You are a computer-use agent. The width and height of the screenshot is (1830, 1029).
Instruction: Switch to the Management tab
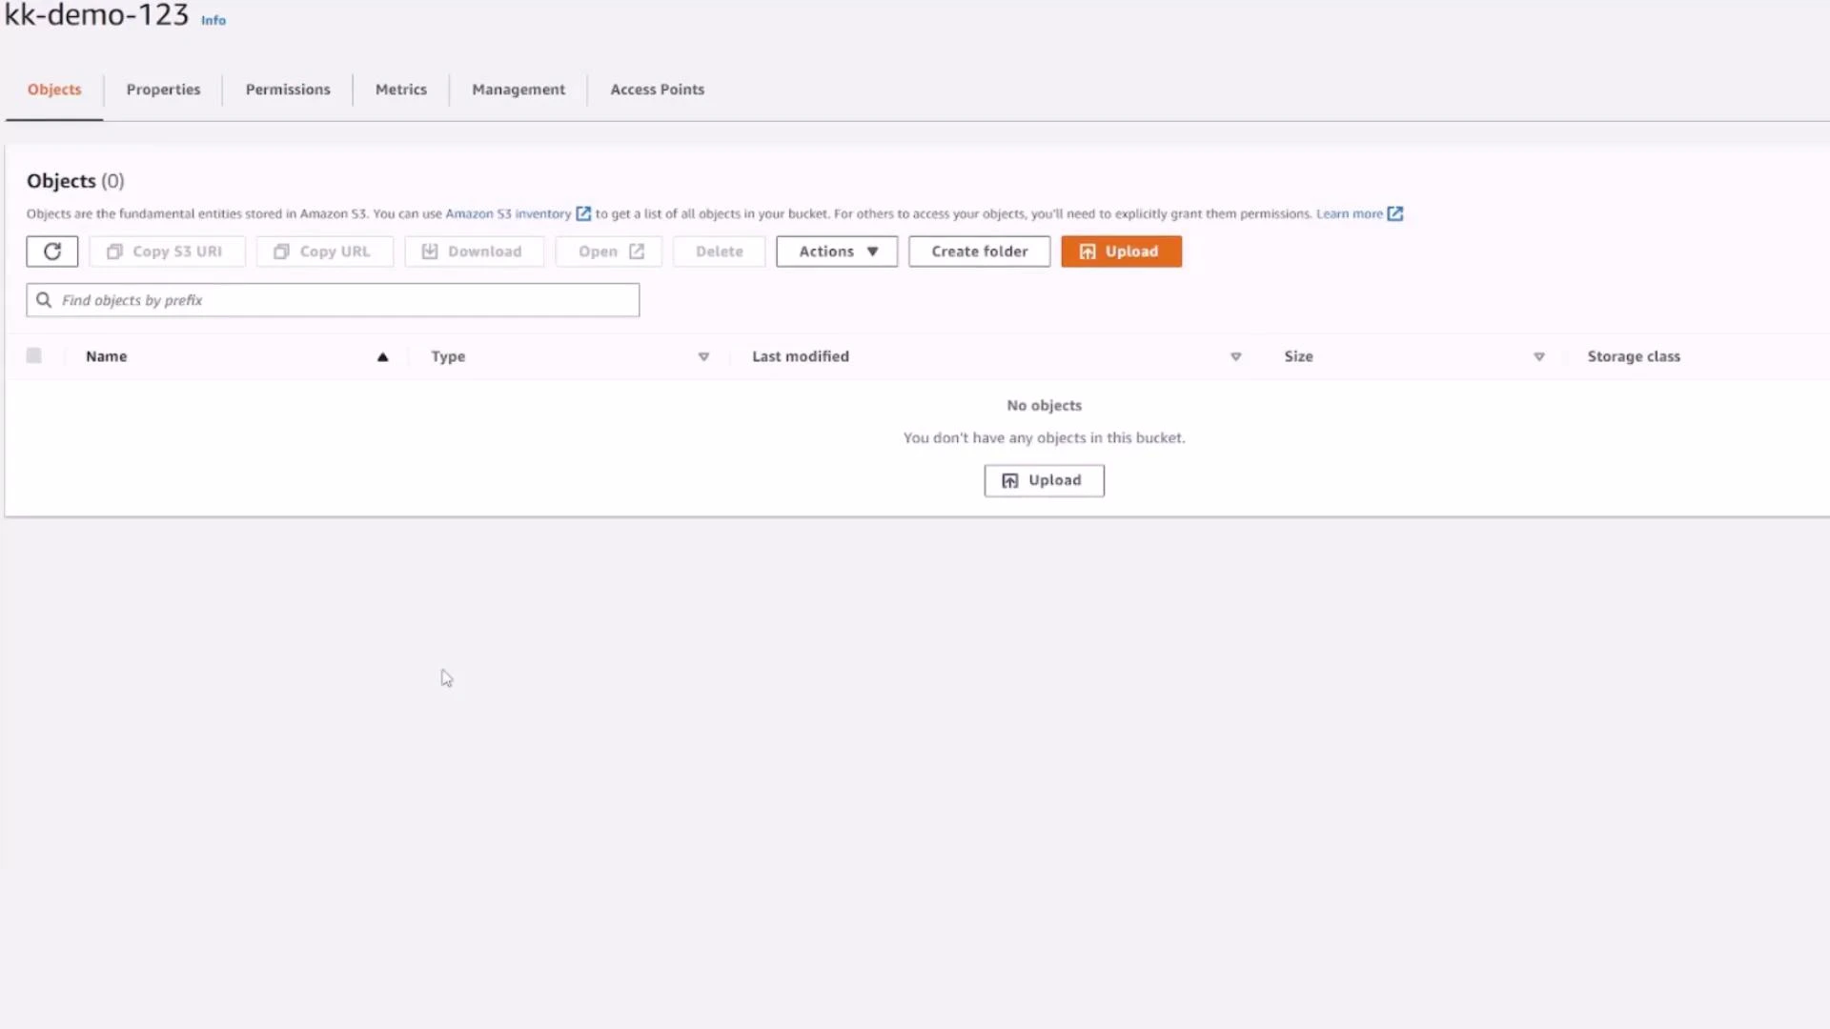(x=518, y=89)
